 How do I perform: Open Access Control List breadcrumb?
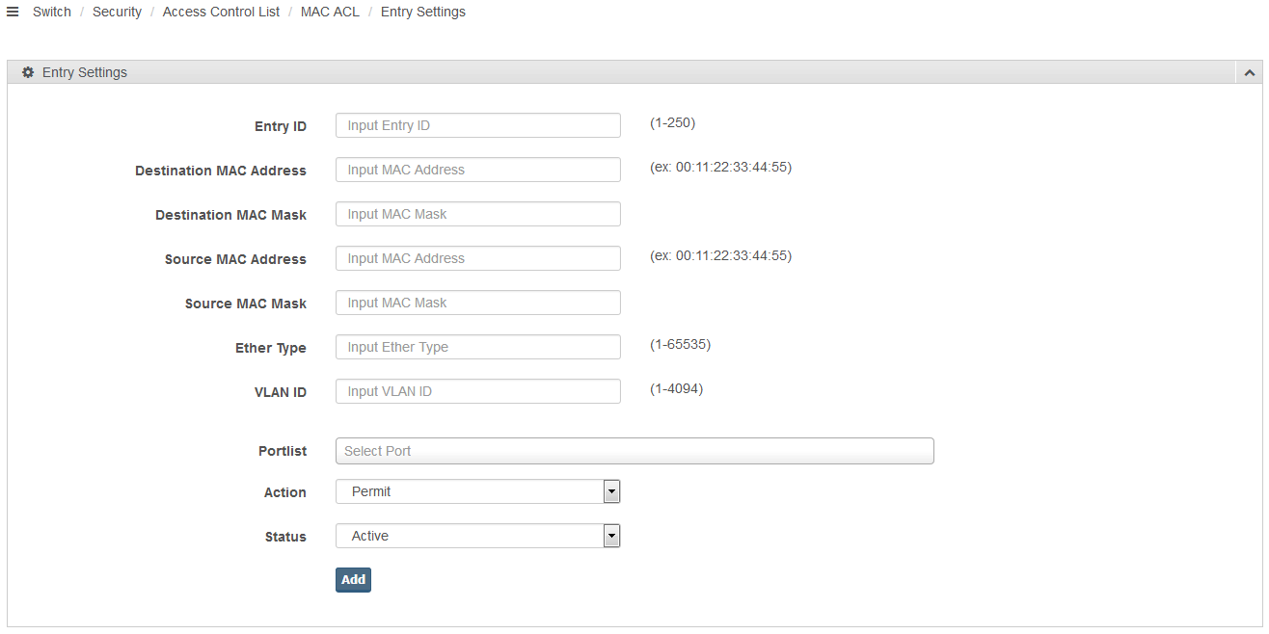[221, 12]
